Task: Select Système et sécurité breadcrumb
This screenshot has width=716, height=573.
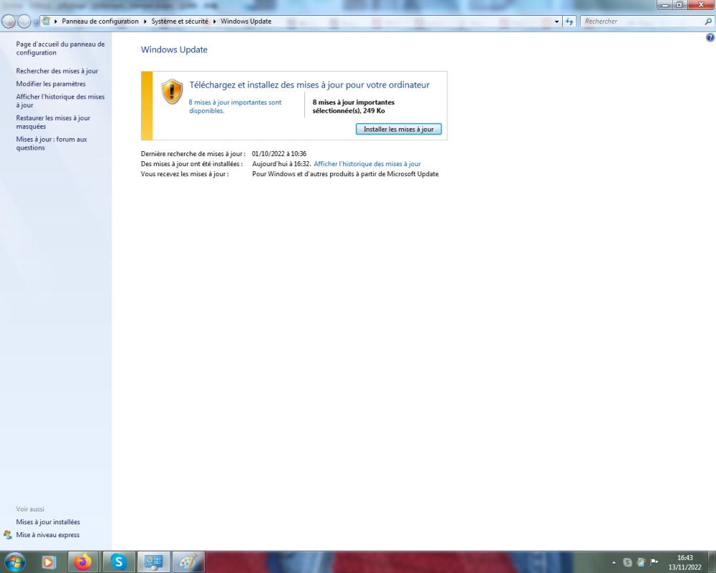Action: point(180,21)
